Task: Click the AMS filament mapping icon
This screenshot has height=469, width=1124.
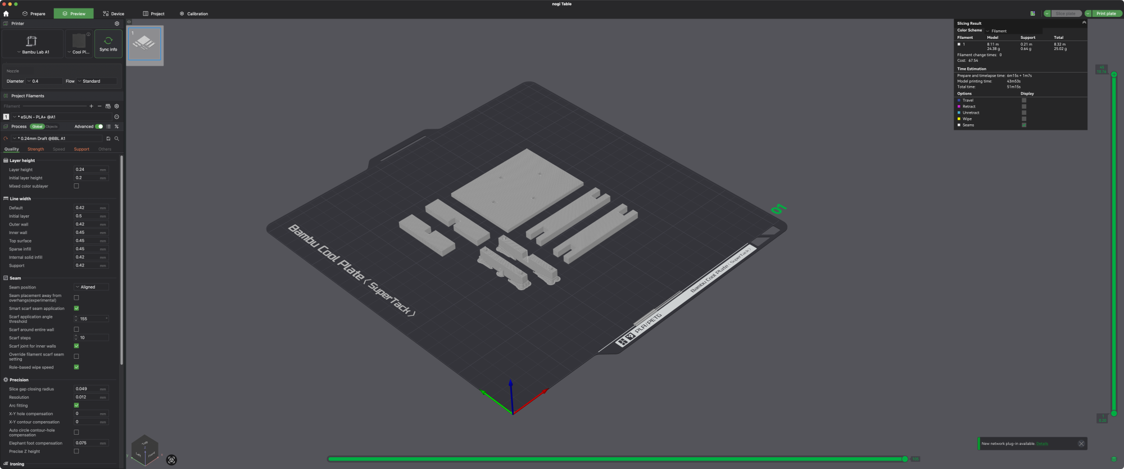Action: (x=108, y=106)
